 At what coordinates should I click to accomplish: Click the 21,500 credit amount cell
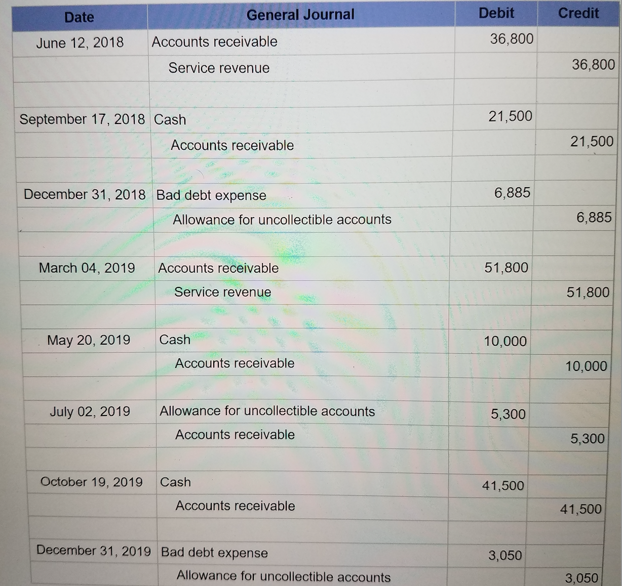(x=592, y=142)
